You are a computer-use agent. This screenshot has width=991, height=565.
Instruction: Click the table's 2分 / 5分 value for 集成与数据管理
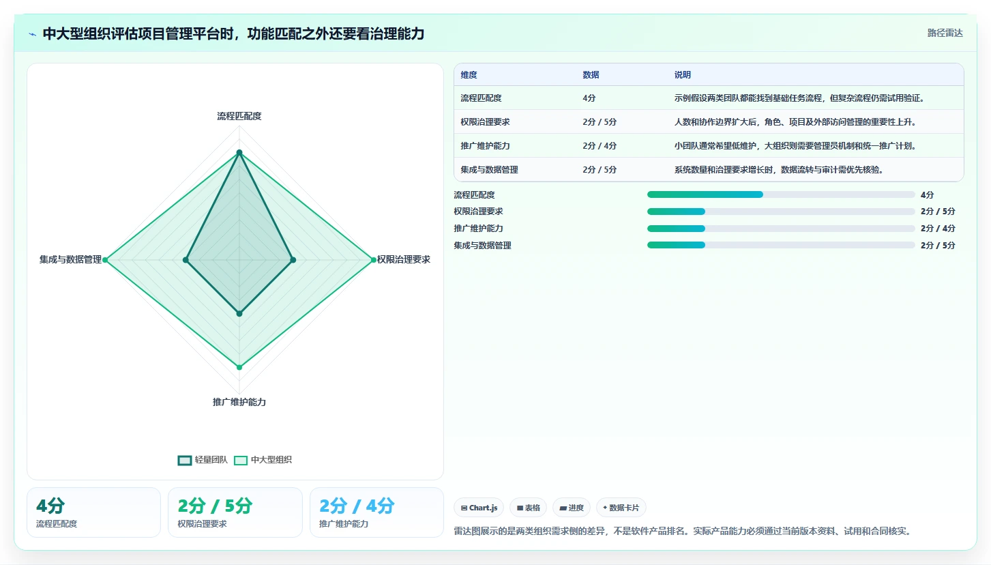click(x=600, y=170)
